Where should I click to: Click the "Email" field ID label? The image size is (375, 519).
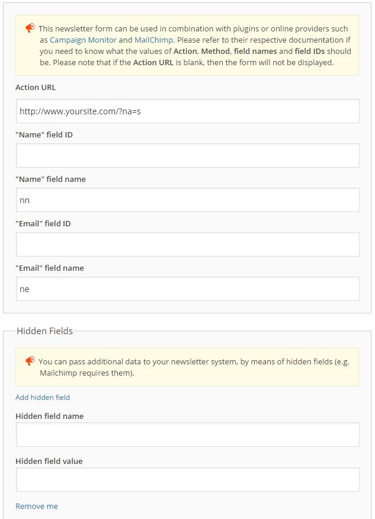(x=43, y=224)
